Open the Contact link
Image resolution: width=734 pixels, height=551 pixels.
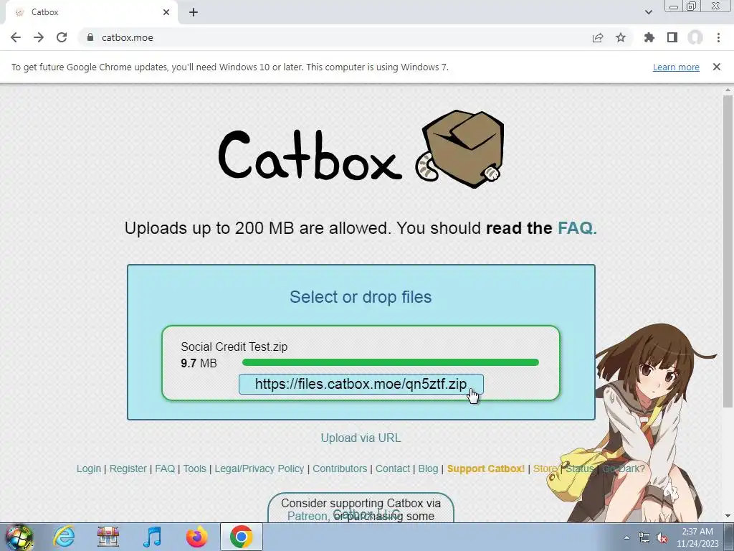point(393,468)
